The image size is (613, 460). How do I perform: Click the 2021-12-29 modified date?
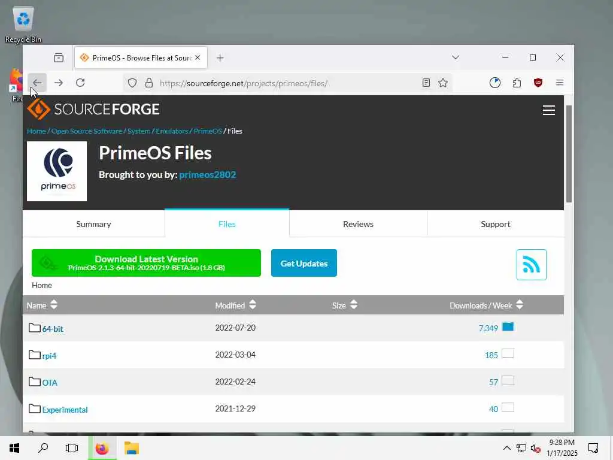click(235, 408)
